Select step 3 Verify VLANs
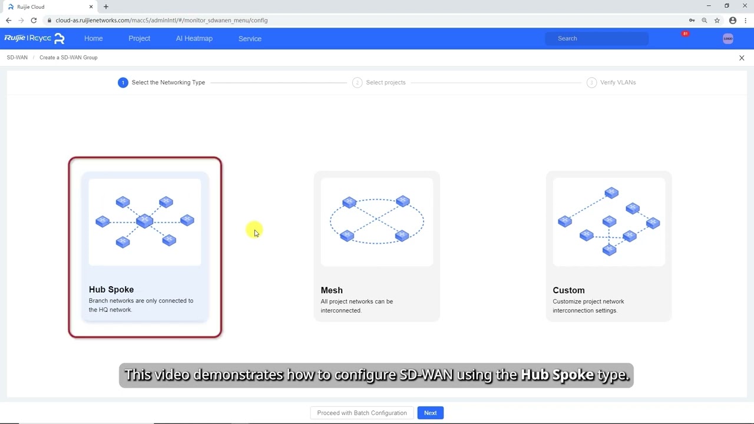The image size is (754, 424). click(x=611, y=82)
